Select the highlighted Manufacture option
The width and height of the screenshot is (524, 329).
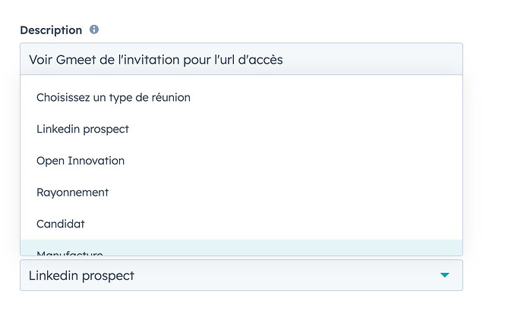[x=241, y=248]
